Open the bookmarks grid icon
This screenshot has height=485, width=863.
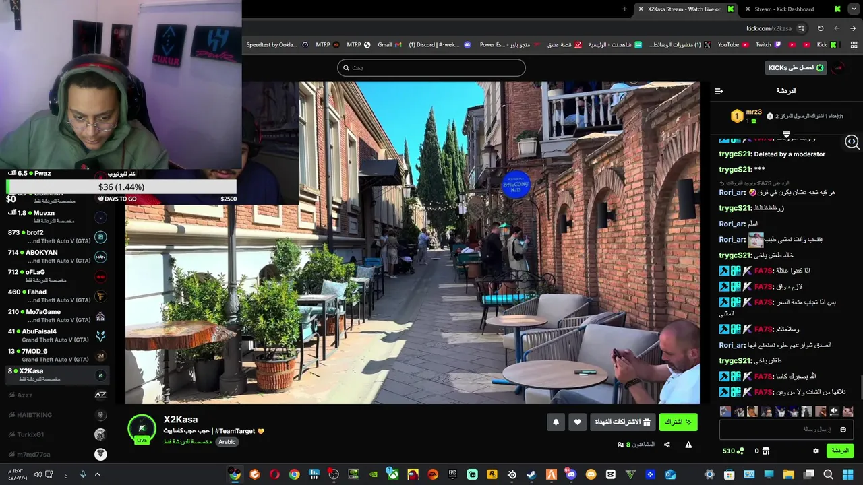(854, 45)
